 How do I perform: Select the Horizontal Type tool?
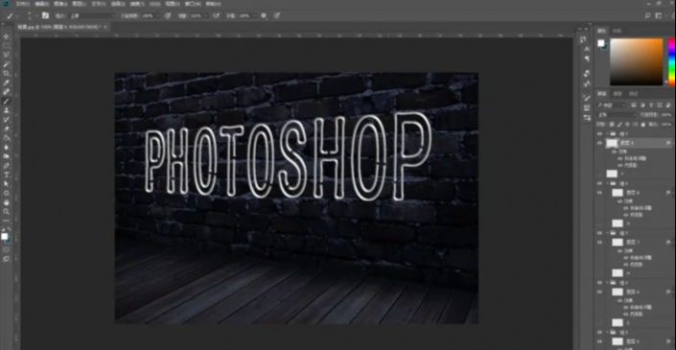coord(6,175)
